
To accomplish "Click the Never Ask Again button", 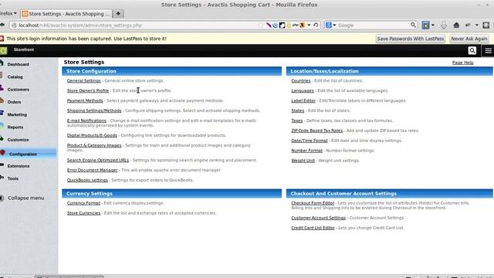I will tap(469, 39).
